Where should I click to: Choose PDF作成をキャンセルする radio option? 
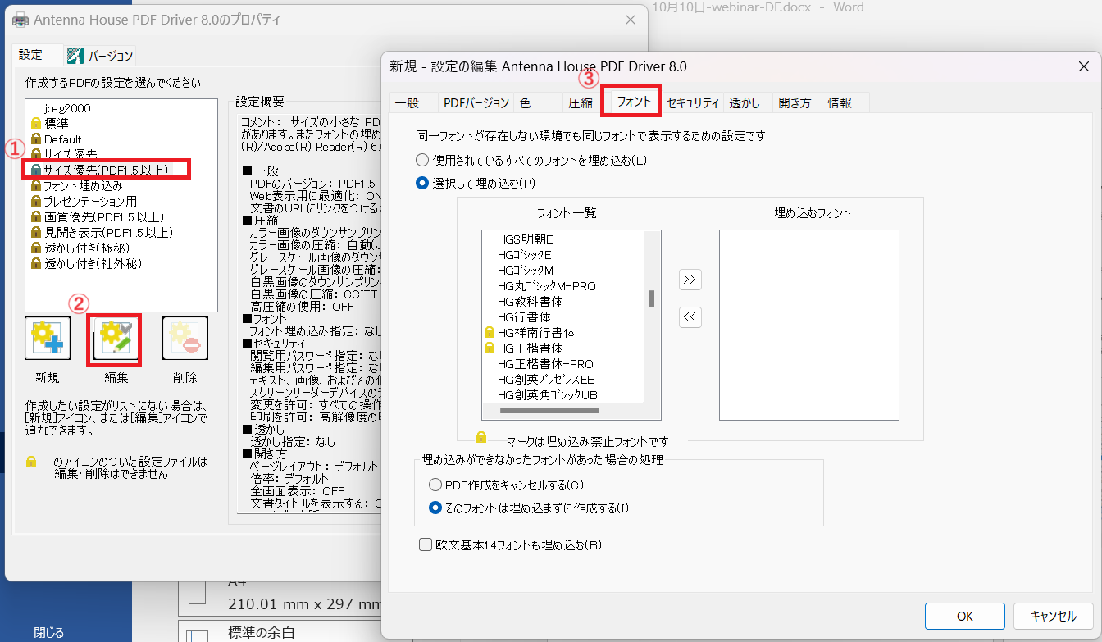(436, 485)
